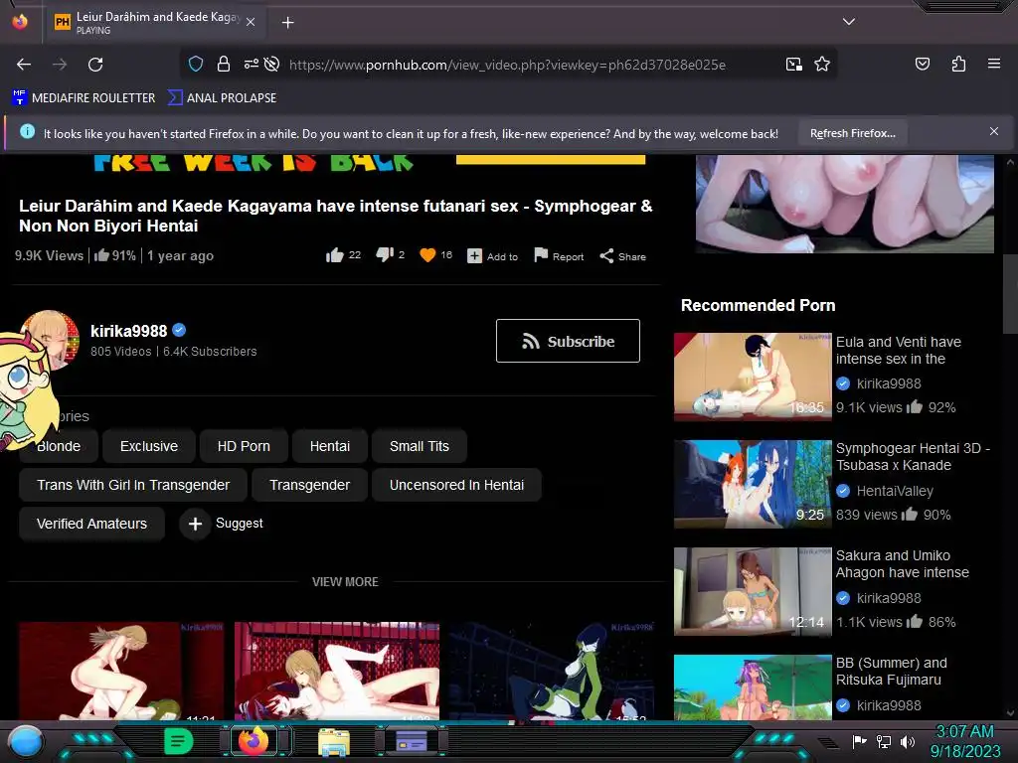The width and height of the screenshot is (1018, 763).
Task: Open the MEDIAFIRE ROULETTER bookmark
Action: 84,98
